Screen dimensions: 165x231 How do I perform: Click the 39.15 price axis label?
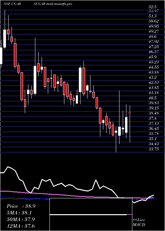(x=154, y=108)
